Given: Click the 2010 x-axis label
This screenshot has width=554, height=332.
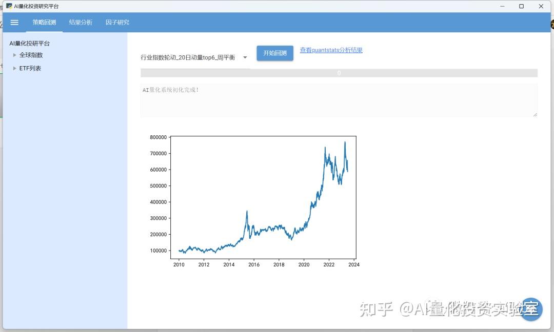Looking at the screenshot, I should click(x=179, y=264).
